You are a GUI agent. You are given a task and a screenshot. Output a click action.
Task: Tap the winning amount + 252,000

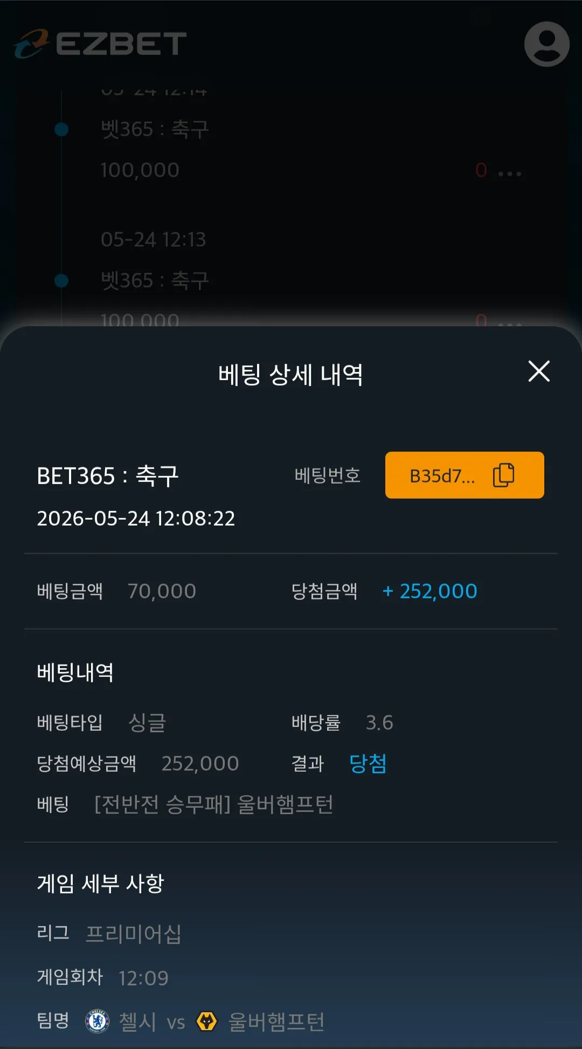click(x=429, y=591)
